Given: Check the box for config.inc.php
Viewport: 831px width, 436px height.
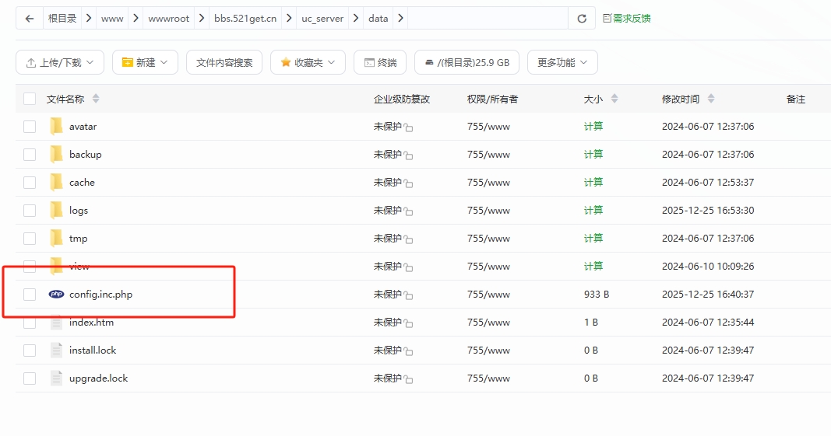Looking at the screenshot, I should [x=30, y=295].
